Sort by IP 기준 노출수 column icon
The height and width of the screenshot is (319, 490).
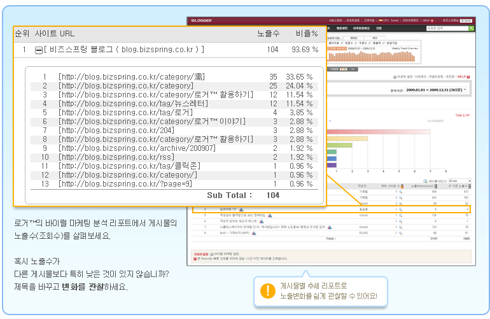click(x=470, y=187)
